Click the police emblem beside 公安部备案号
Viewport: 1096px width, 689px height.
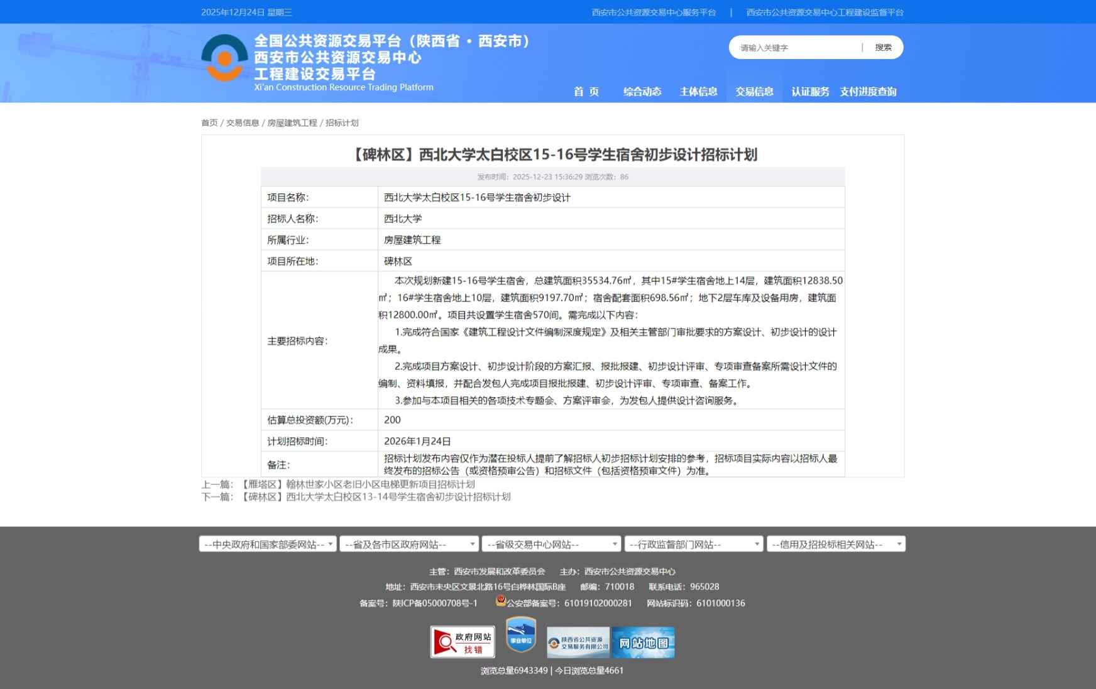click(500, 601)
